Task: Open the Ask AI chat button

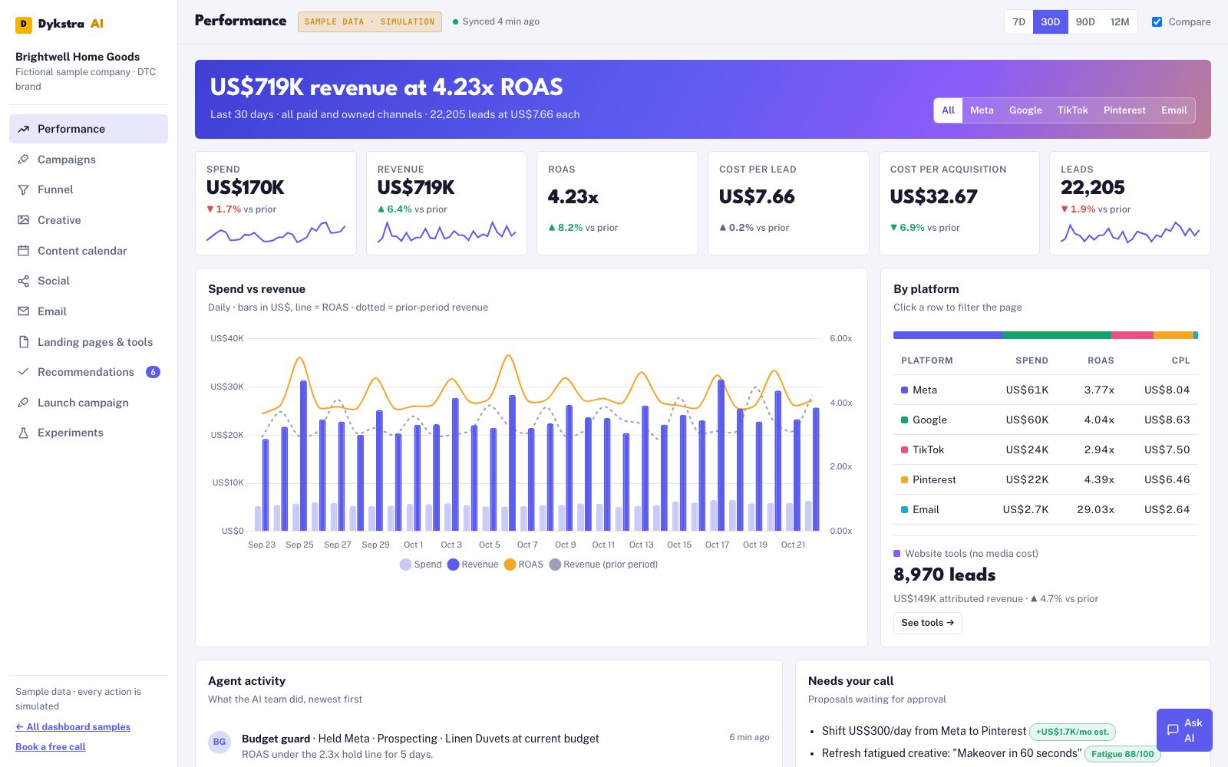Action: click(x=1184, y=730)
